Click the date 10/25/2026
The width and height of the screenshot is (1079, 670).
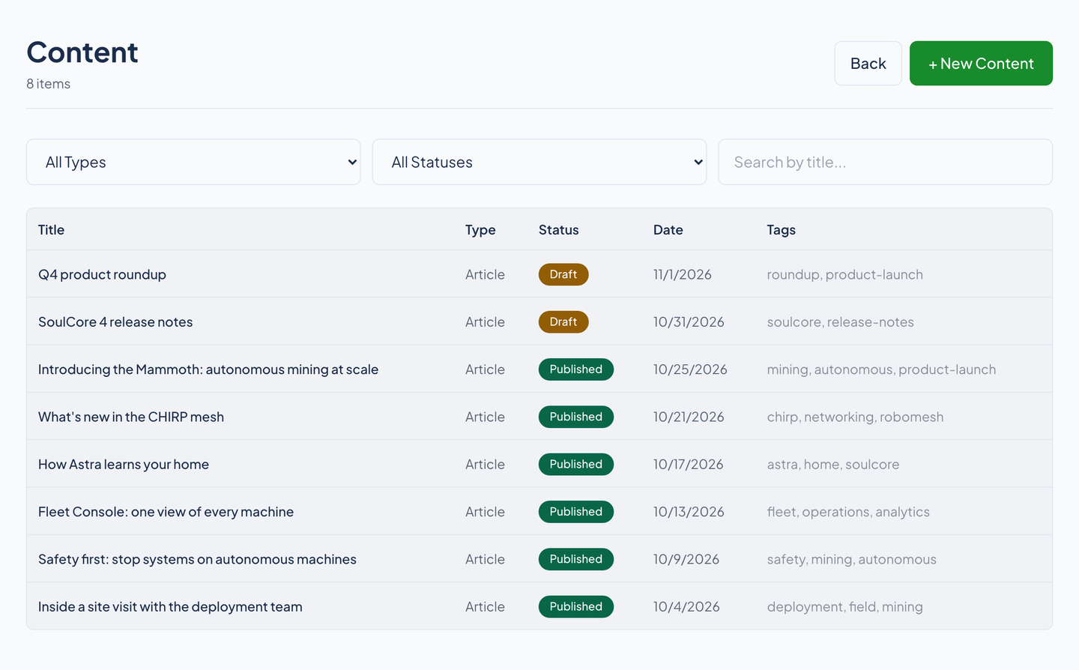click(x=690, y=369)
